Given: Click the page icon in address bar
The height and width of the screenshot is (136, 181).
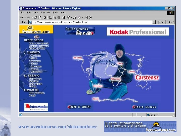Looking at the screenshot, I should (x=30, y=22).
